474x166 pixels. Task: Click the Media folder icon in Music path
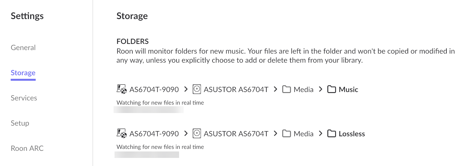(x=286, y=89)
